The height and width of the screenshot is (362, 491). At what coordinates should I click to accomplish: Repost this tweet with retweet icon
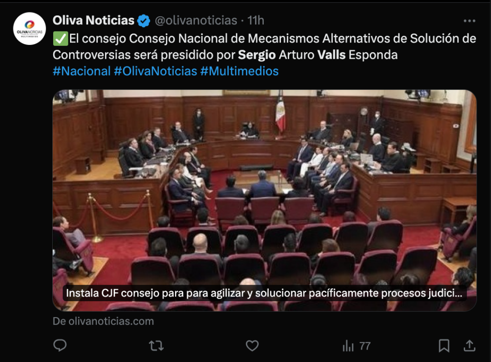click(x=156, y=346)
